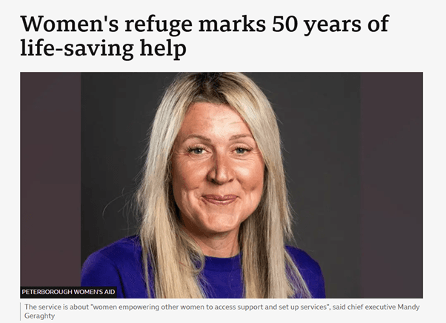Click the name 'Mandy' in the caption
Screen dimensions: 446x323
tap(408, 307)
